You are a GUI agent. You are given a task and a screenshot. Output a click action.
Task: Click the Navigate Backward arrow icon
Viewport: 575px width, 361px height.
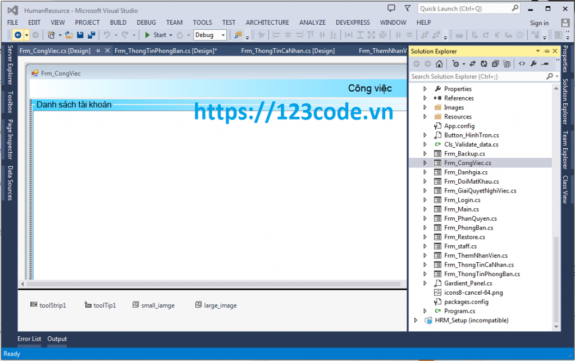pos(17,34)
